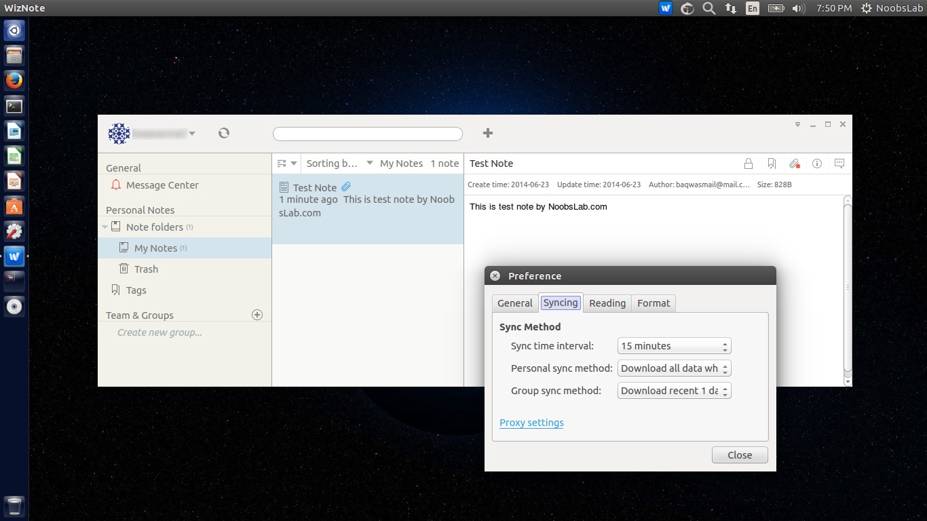927x521 pixels.
Task: Click the WizNote tray icon in top panel
Action: (x=665, y=8)
